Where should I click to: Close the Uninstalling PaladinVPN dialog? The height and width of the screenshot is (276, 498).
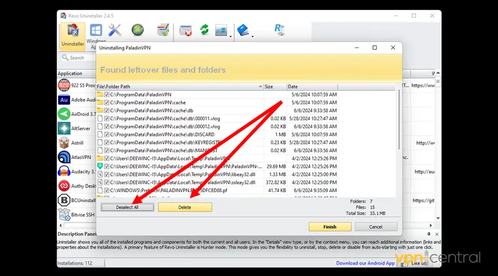tap(393, 47)
